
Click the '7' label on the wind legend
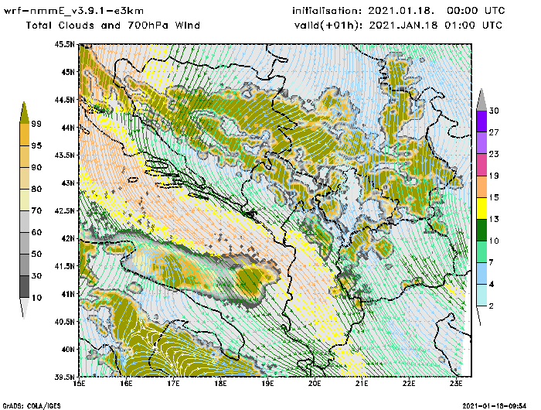pos(492,263)
